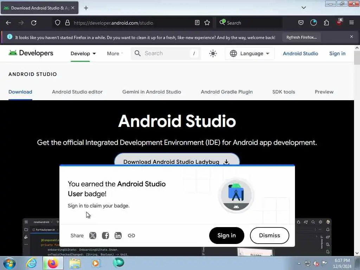This screenshot has width=360, height=270.
Task: Open a new browser tab with plus
Action: pos(86,8)
